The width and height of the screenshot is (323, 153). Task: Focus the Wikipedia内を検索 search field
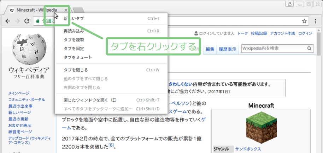[274, 49]
